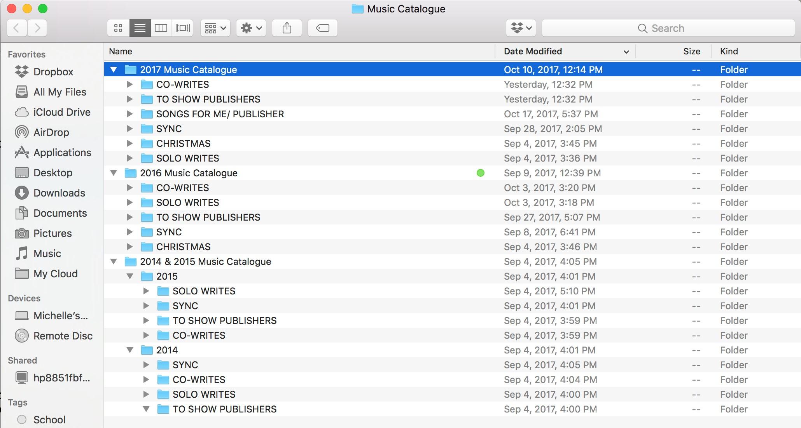
Task: Open the item arrangement menu
Action: (215, 28)
